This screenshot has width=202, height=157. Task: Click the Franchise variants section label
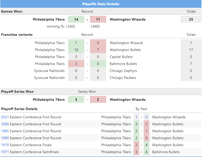click(17, 35)
